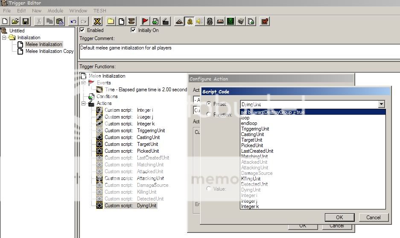This screenshot has height=238, width=400.
Task: Create a new category folder icon
Action: coord(111,21)
